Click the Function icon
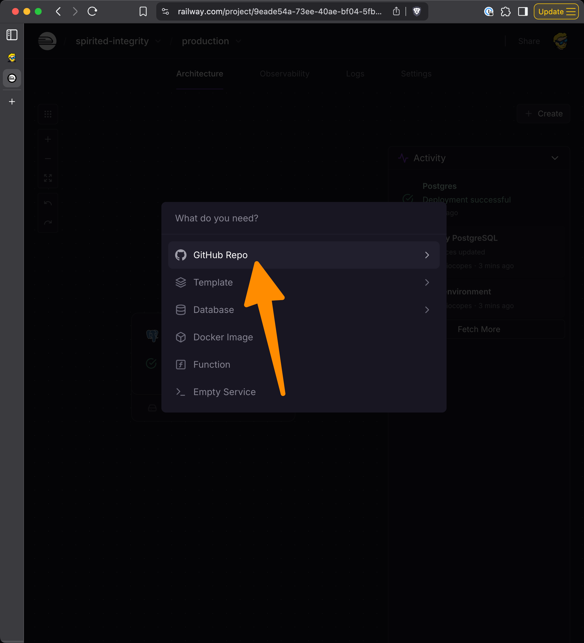Viewport: 584px width, 643px height. (x=181, y=365)
